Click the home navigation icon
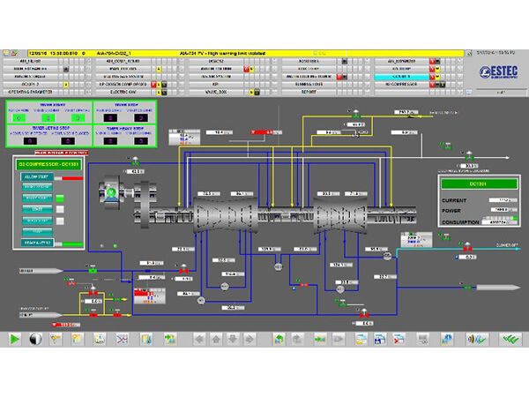This screenshot has width=529, height=397. 216,339
